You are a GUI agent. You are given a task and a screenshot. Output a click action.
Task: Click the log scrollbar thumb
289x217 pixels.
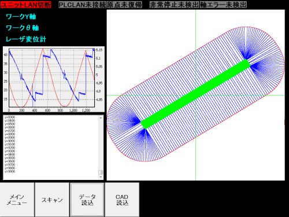click(101, 172)
